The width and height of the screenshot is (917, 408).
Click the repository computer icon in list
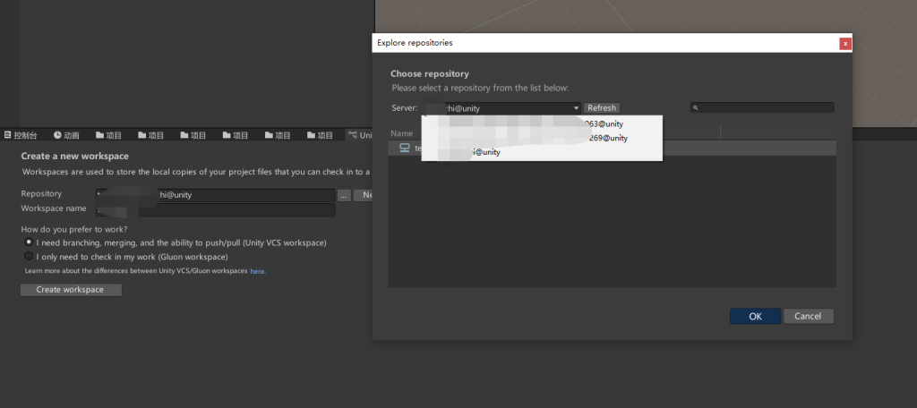(x=404, y=149)
